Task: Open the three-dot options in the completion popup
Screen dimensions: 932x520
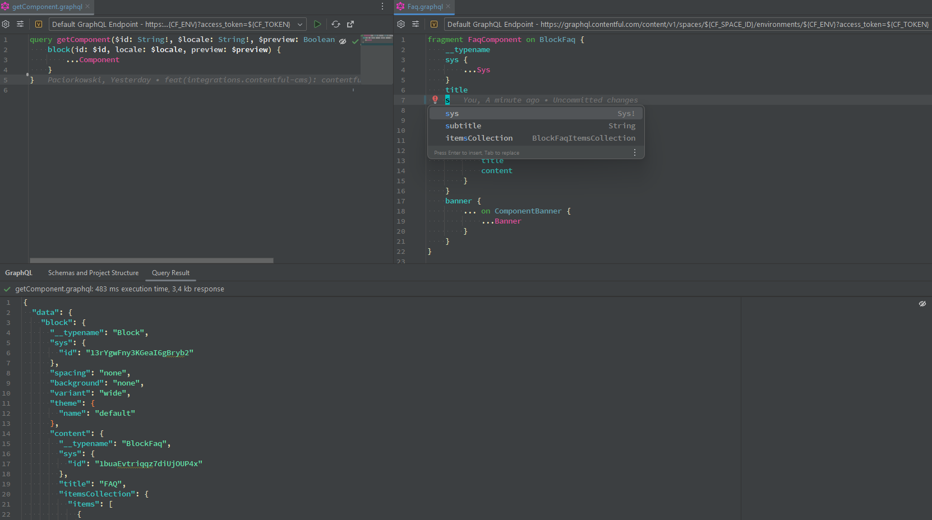Action: pos(635,152)
